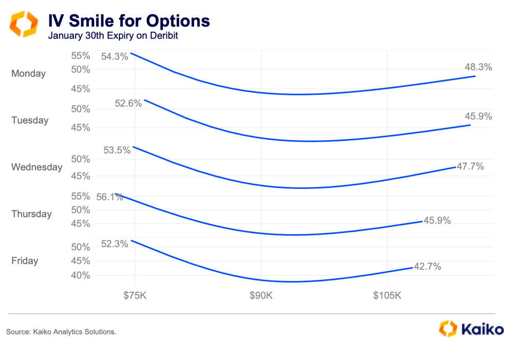
Task: Select the 52.6% start label for Tuesday
Action: point(128,103)
